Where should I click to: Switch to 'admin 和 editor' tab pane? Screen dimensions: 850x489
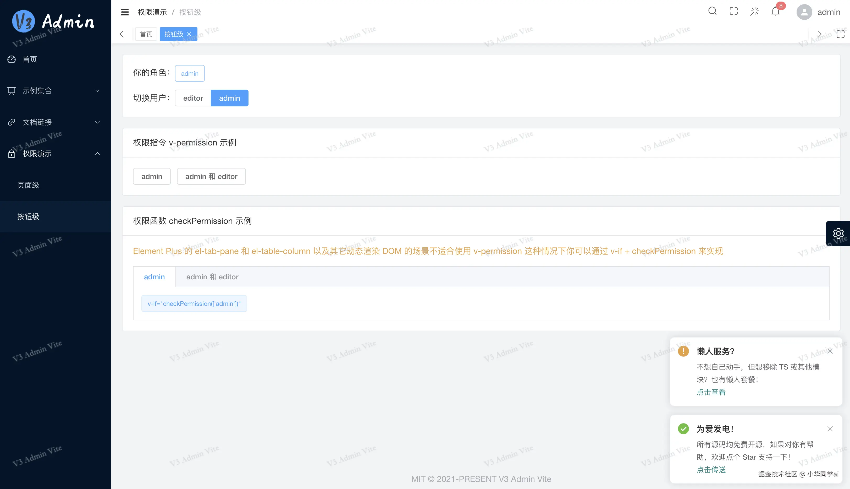click(x=212, y=277)
